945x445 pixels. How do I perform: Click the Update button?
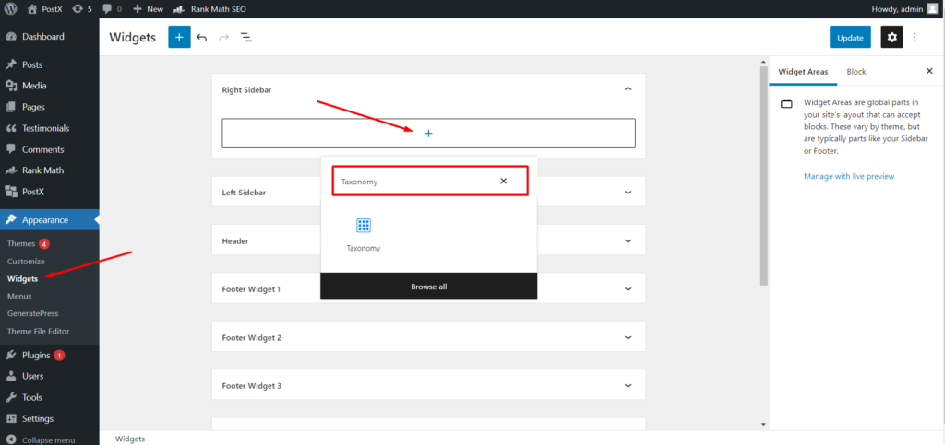(x=850, y=37)
